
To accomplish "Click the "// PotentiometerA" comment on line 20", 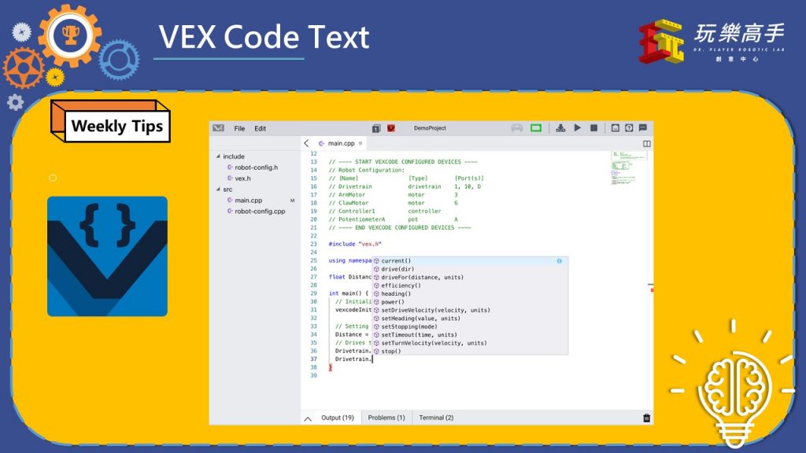I will [357, 219].
